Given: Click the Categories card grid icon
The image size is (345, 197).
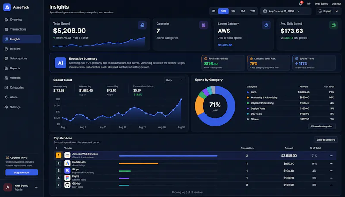Looking at the screenshot, I should [x=204, y=25].
